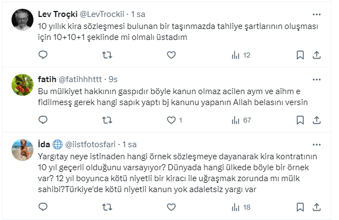Like fatih's tweet with 1 like

pyautogui.click(x=171, y=120)
